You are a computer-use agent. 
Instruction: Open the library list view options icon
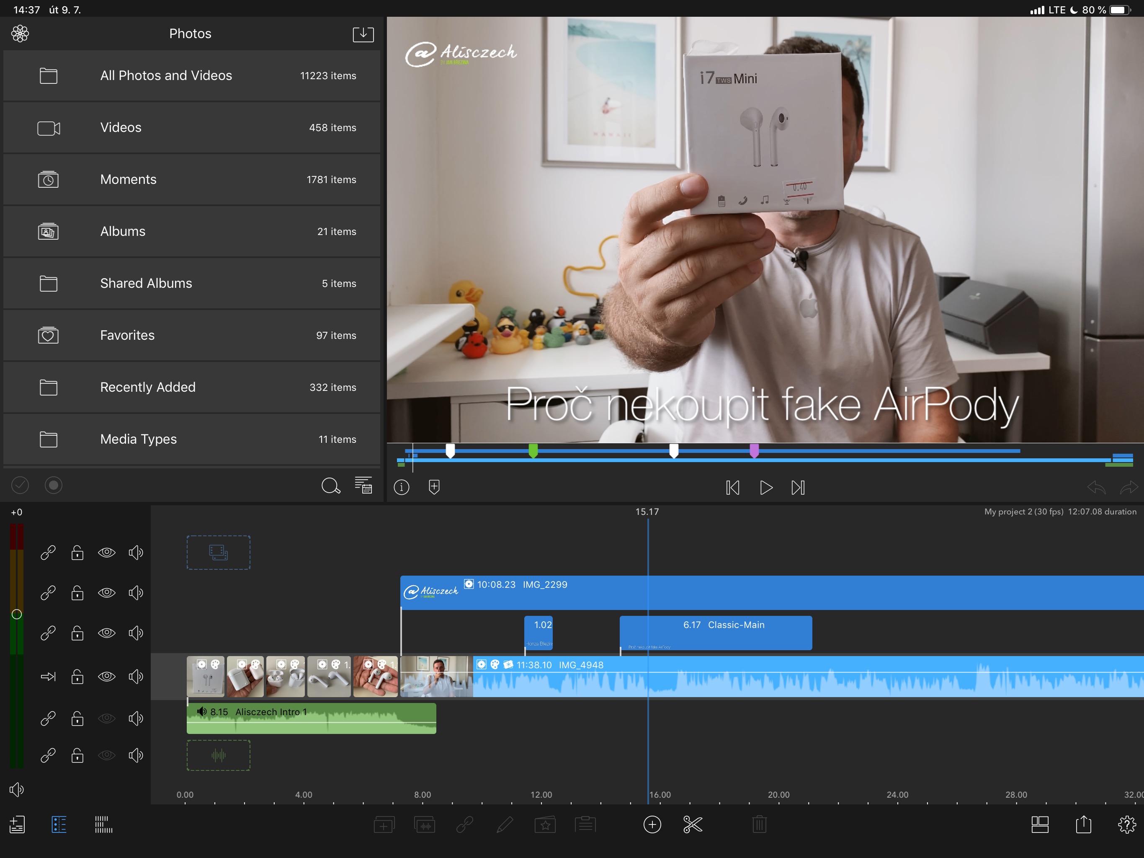363,485
